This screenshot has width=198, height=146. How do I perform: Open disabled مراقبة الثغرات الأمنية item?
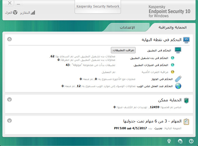point(155,72)
